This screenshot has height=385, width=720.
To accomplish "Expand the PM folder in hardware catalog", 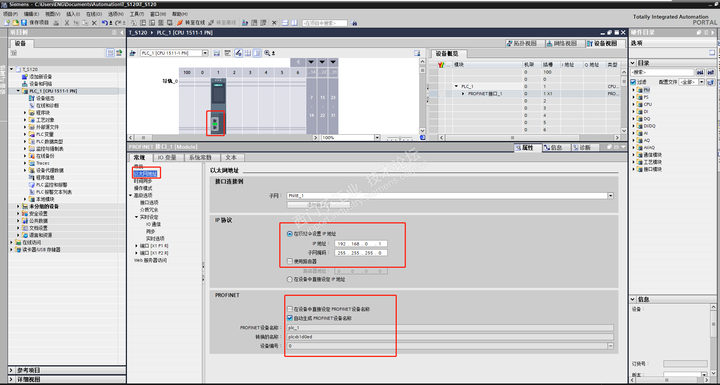I will [633, 90].
